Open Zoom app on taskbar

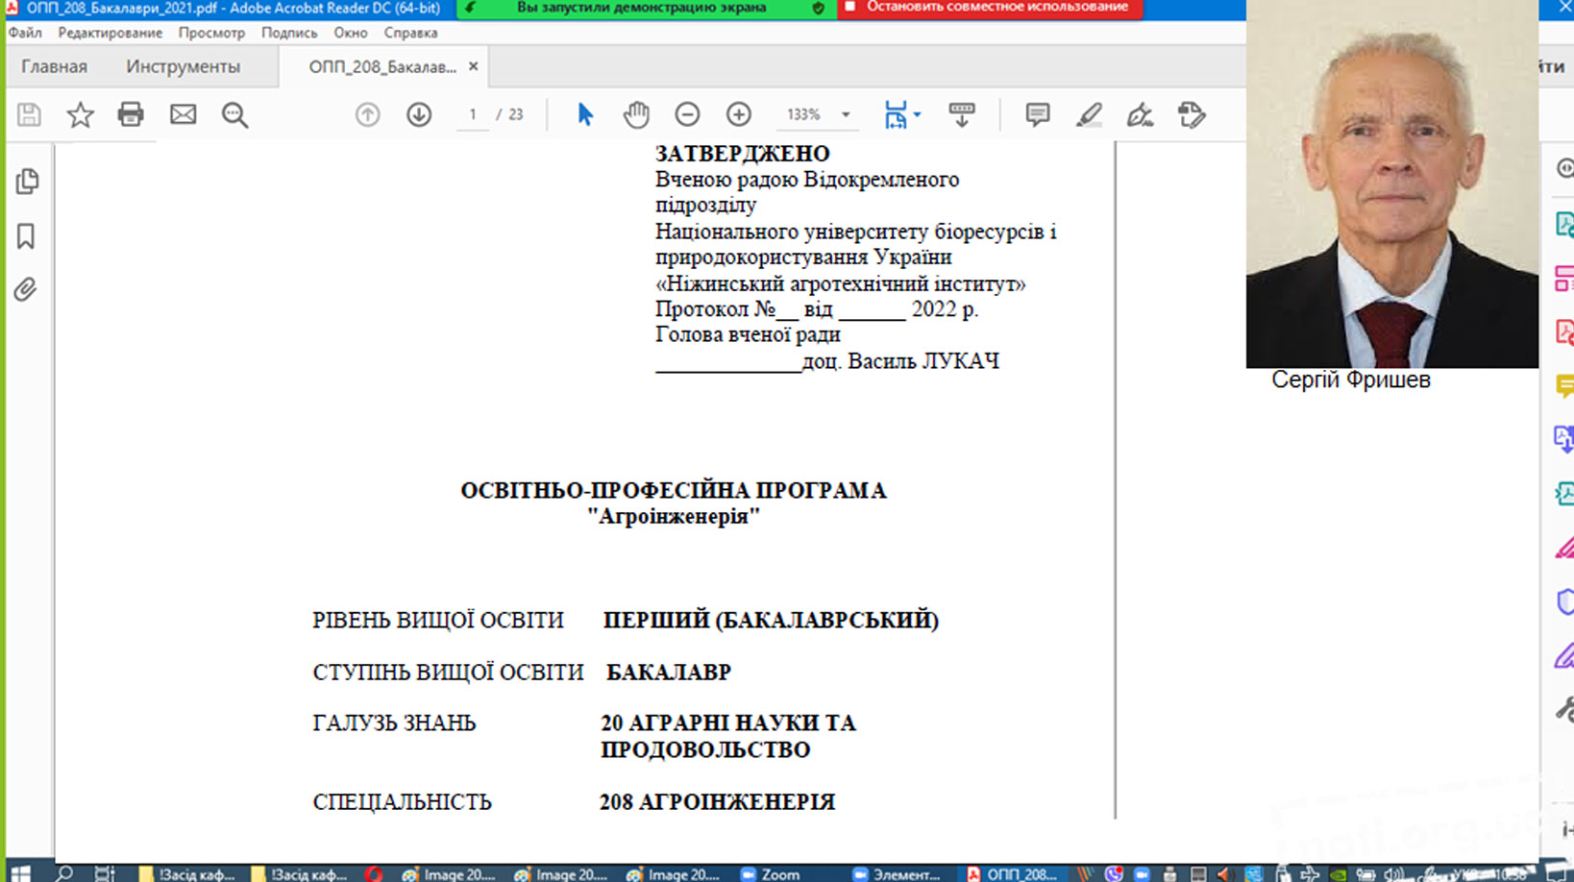tap(771, 874)
